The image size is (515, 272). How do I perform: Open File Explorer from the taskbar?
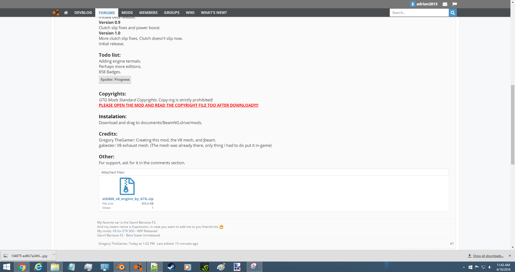(x=55, y=267)
